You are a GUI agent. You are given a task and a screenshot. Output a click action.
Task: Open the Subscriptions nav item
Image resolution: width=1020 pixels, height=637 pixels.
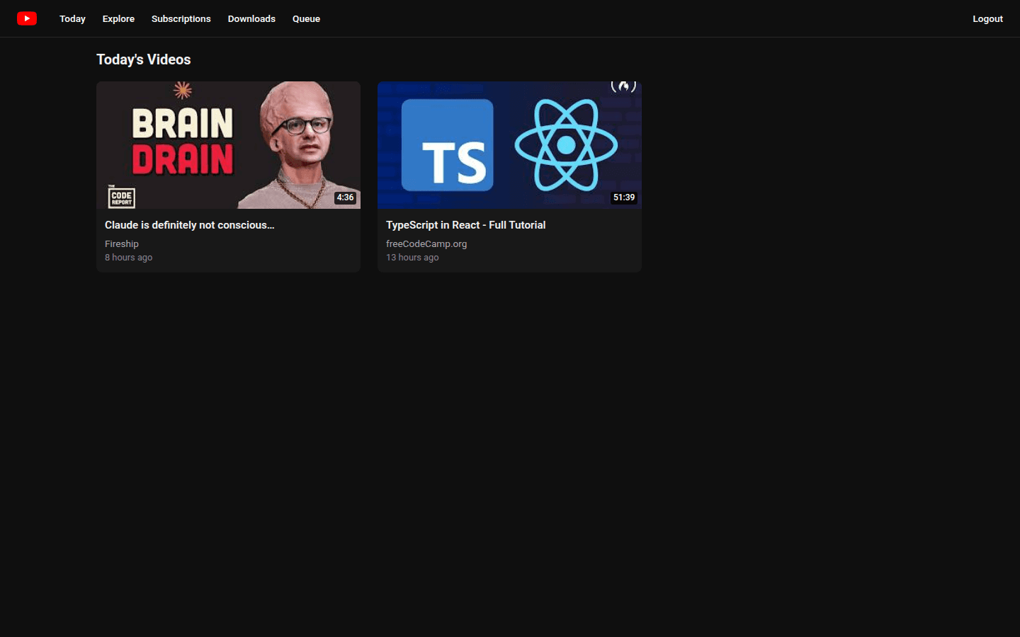(x=181, y=19)
